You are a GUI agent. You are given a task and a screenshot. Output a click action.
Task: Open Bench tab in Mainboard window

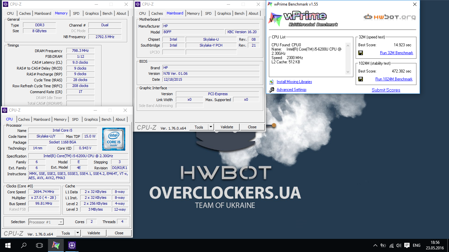[240, 13]
